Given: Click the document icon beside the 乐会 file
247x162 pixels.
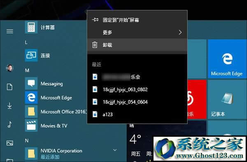Looking at the screenshot, I should click(95, 77).
